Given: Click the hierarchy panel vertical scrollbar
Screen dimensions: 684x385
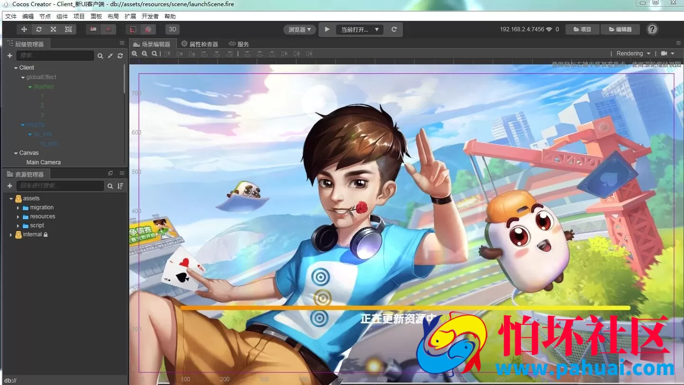Looking at the screenshot, I should 125,78.
